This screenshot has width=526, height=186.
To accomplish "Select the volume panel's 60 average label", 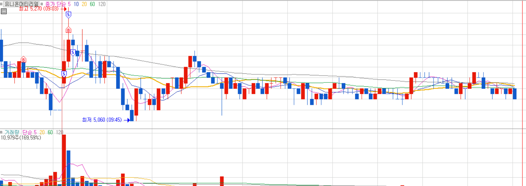I will click(50, 132).
